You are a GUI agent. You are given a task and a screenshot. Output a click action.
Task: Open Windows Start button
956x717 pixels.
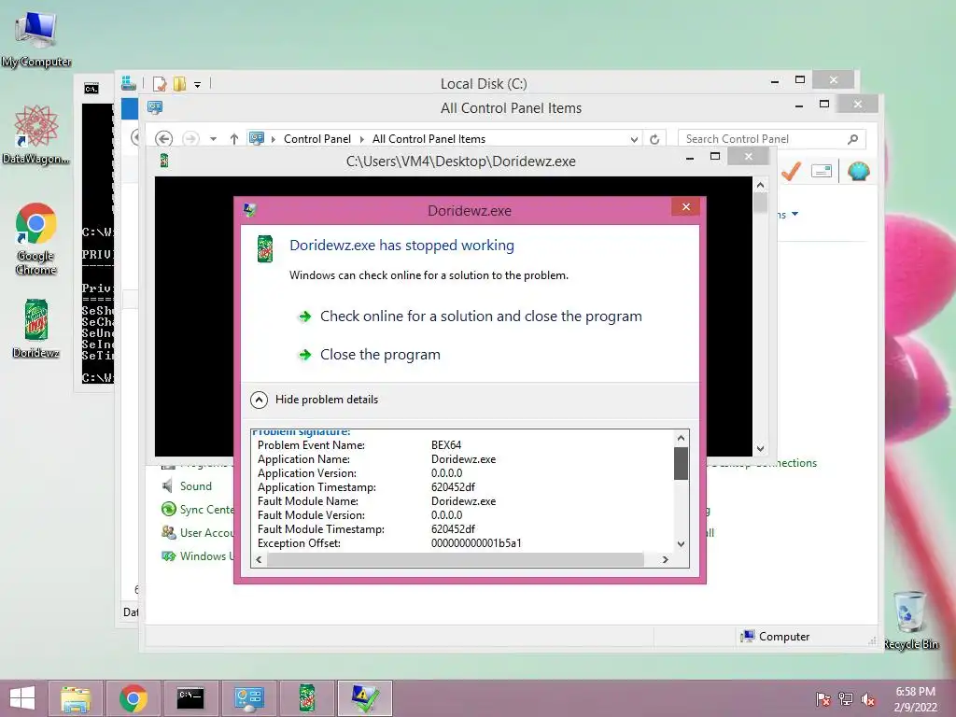coord(22,698)
